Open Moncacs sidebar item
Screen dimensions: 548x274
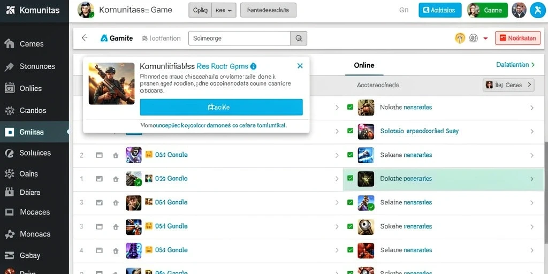pyautogui.click(x=34, y=234)
